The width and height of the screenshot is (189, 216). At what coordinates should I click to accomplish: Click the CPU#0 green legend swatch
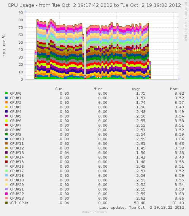[6, 93]
